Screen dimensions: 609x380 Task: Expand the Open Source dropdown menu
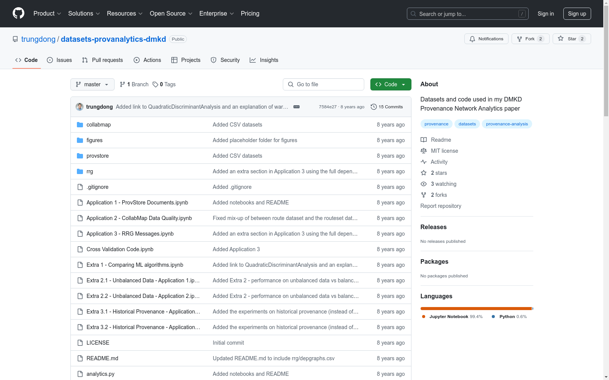(171, 14)
